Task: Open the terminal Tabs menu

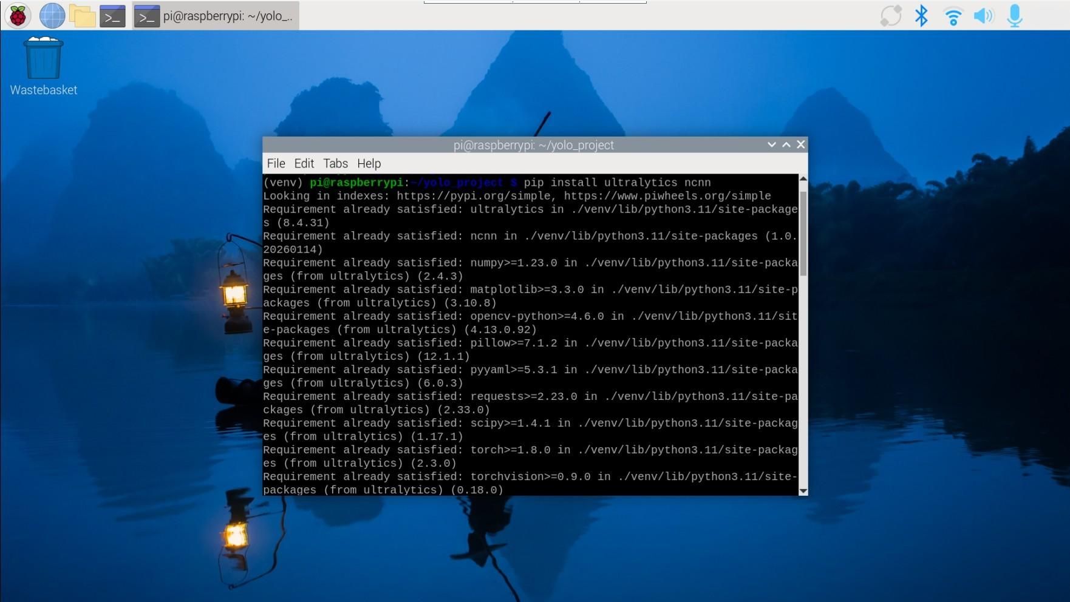Action: [x=335, y=163]
